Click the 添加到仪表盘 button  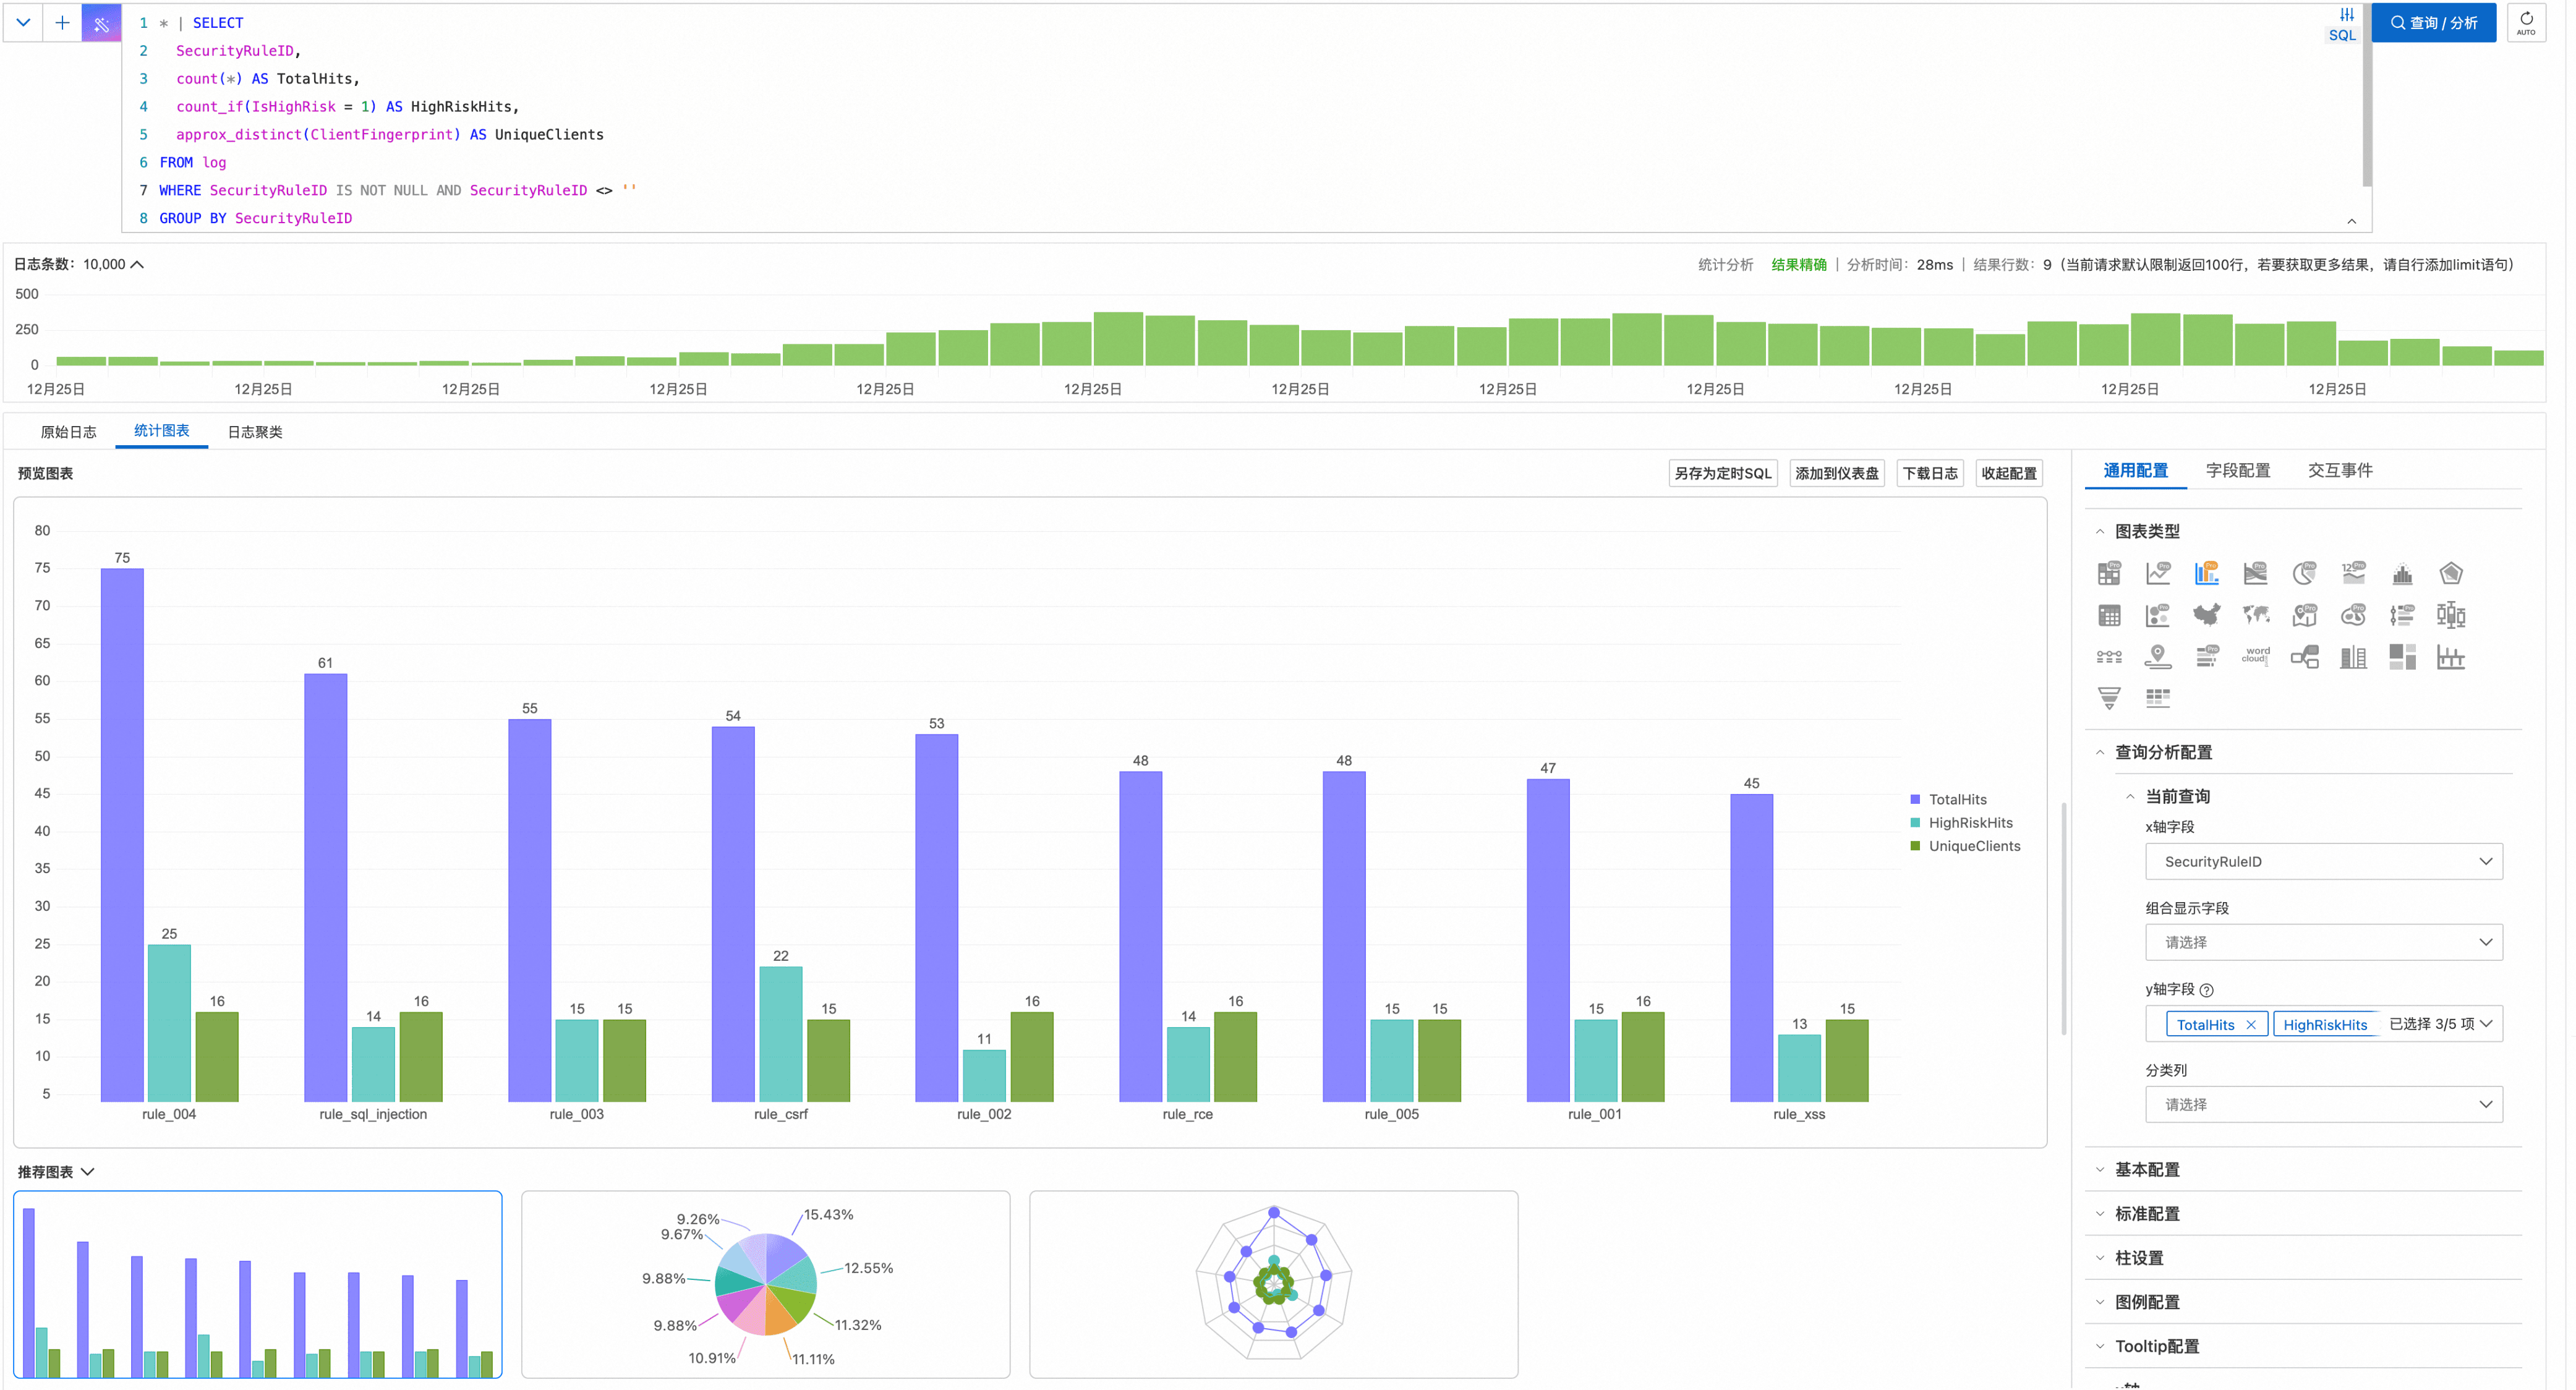tap(1836, 474)
